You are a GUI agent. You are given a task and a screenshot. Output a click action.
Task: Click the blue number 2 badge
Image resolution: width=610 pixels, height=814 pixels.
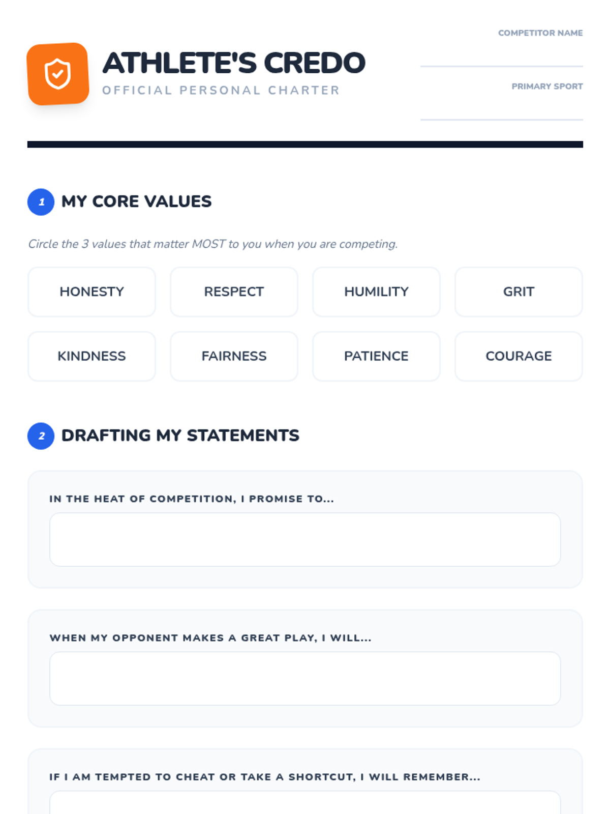(x=41, y=436)
